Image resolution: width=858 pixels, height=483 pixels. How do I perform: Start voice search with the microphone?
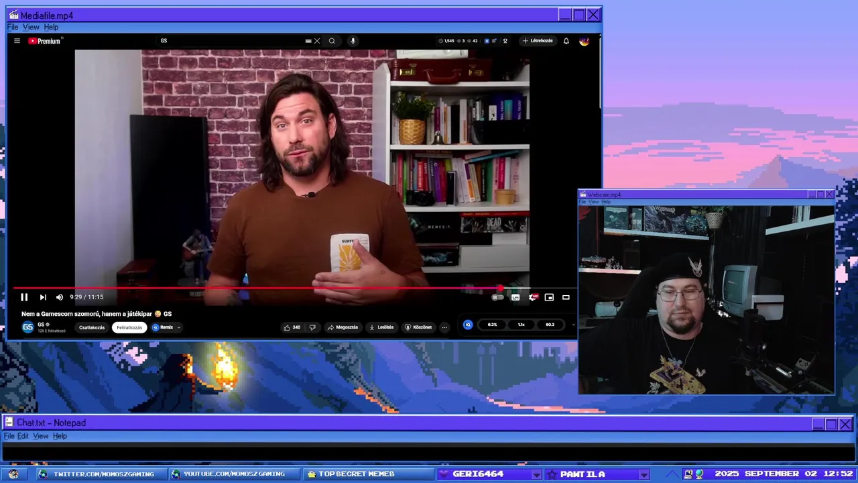click(353, 41)
